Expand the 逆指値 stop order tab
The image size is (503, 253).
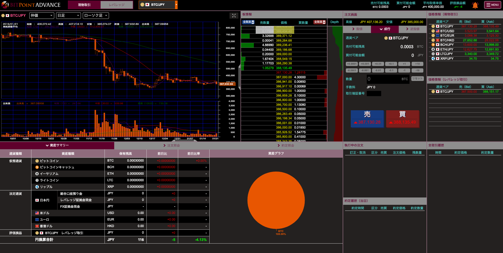click(413, 29)
